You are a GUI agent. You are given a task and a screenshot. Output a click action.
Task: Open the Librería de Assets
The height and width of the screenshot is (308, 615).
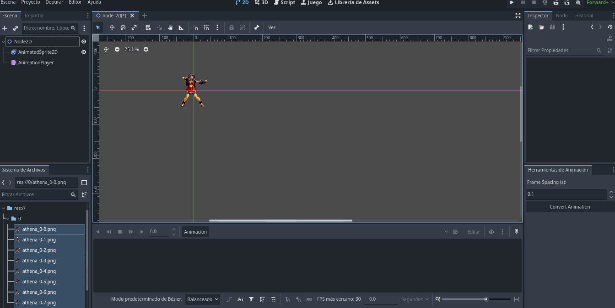point(353,3)
